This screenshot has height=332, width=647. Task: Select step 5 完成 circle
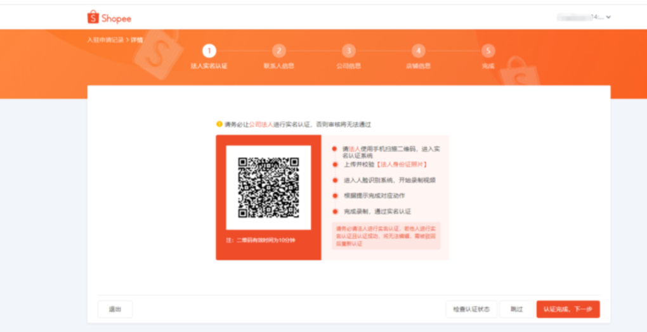488,51
